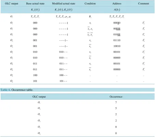This screenshot has height=138, width=155.
Task: Click the base actual state value 100
Action: [35, 75]
